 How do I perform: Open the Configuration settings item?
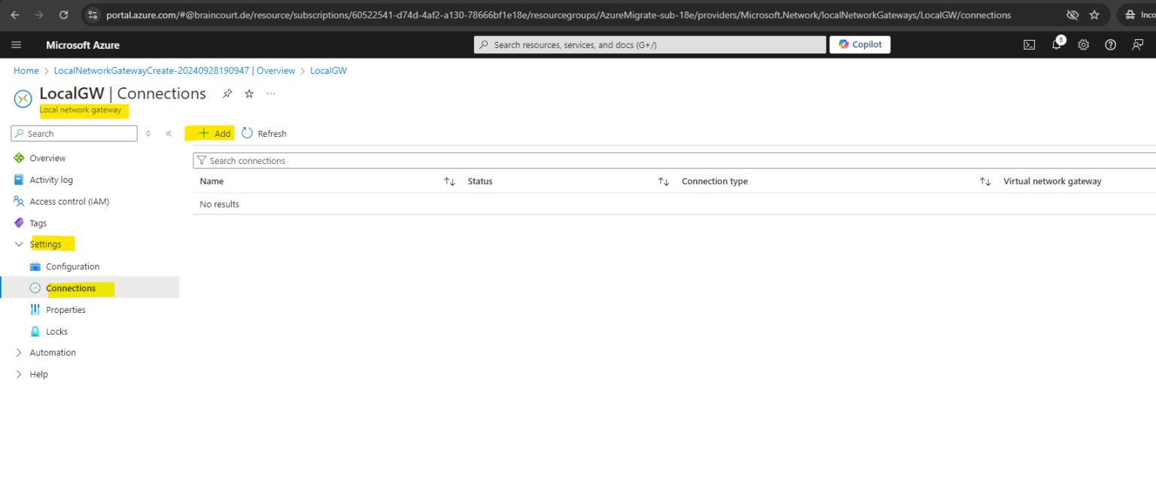click(73, 266)
